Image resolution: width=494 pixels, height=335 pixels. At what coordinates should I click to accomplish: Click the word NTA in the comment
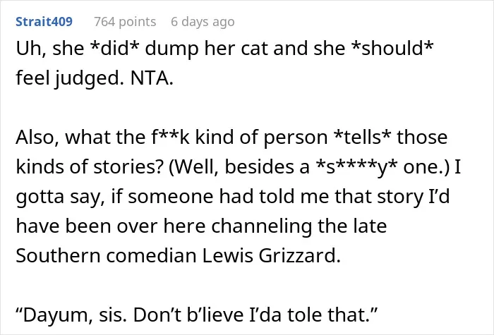click(x=152, y=78)
